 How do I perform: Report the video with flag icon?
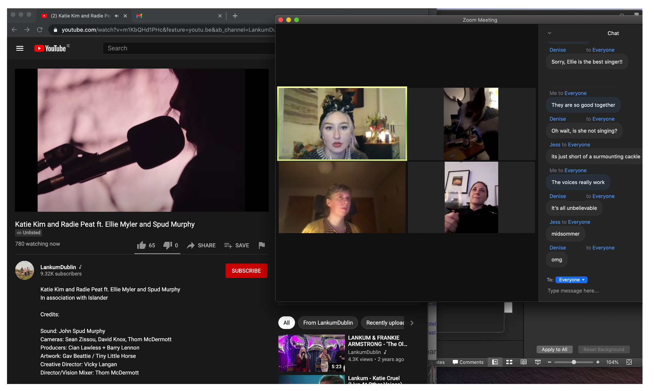tap(262, 245)
